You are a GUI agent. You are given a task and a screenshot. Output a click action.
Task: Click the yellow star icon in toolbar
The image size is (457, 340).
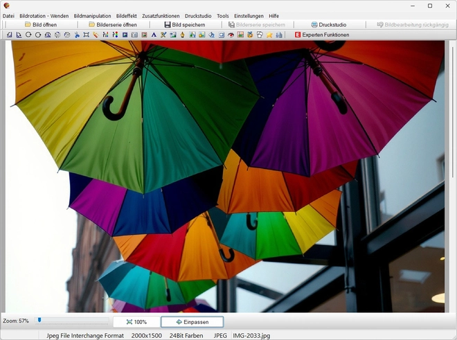tap(269, 35)
